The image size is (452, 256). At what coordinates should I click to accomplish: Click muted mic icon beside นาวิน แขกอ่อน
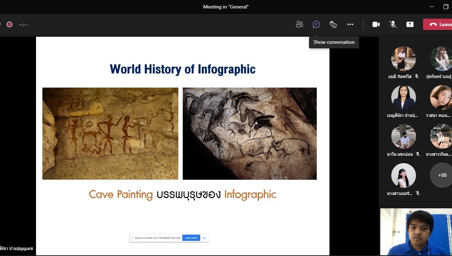417,154
